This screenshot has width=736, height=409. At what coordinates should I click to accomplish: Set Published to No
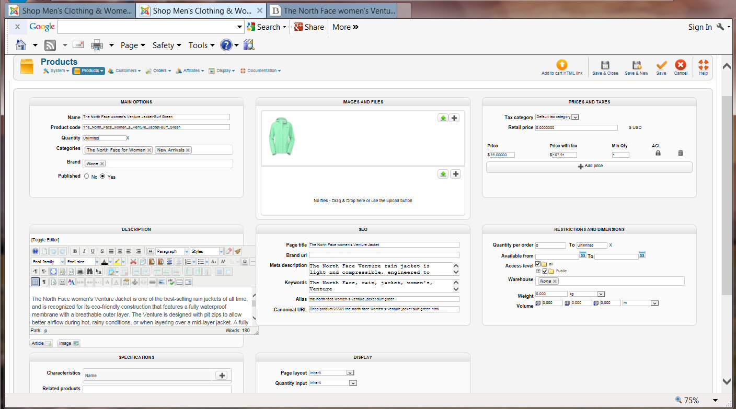click(x=87, y=177)
